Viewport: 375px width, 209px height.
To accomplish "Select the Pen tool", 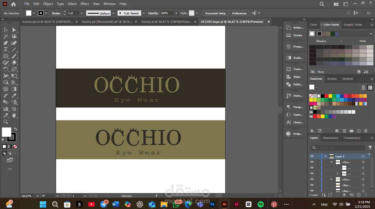I will click(5, 43).
